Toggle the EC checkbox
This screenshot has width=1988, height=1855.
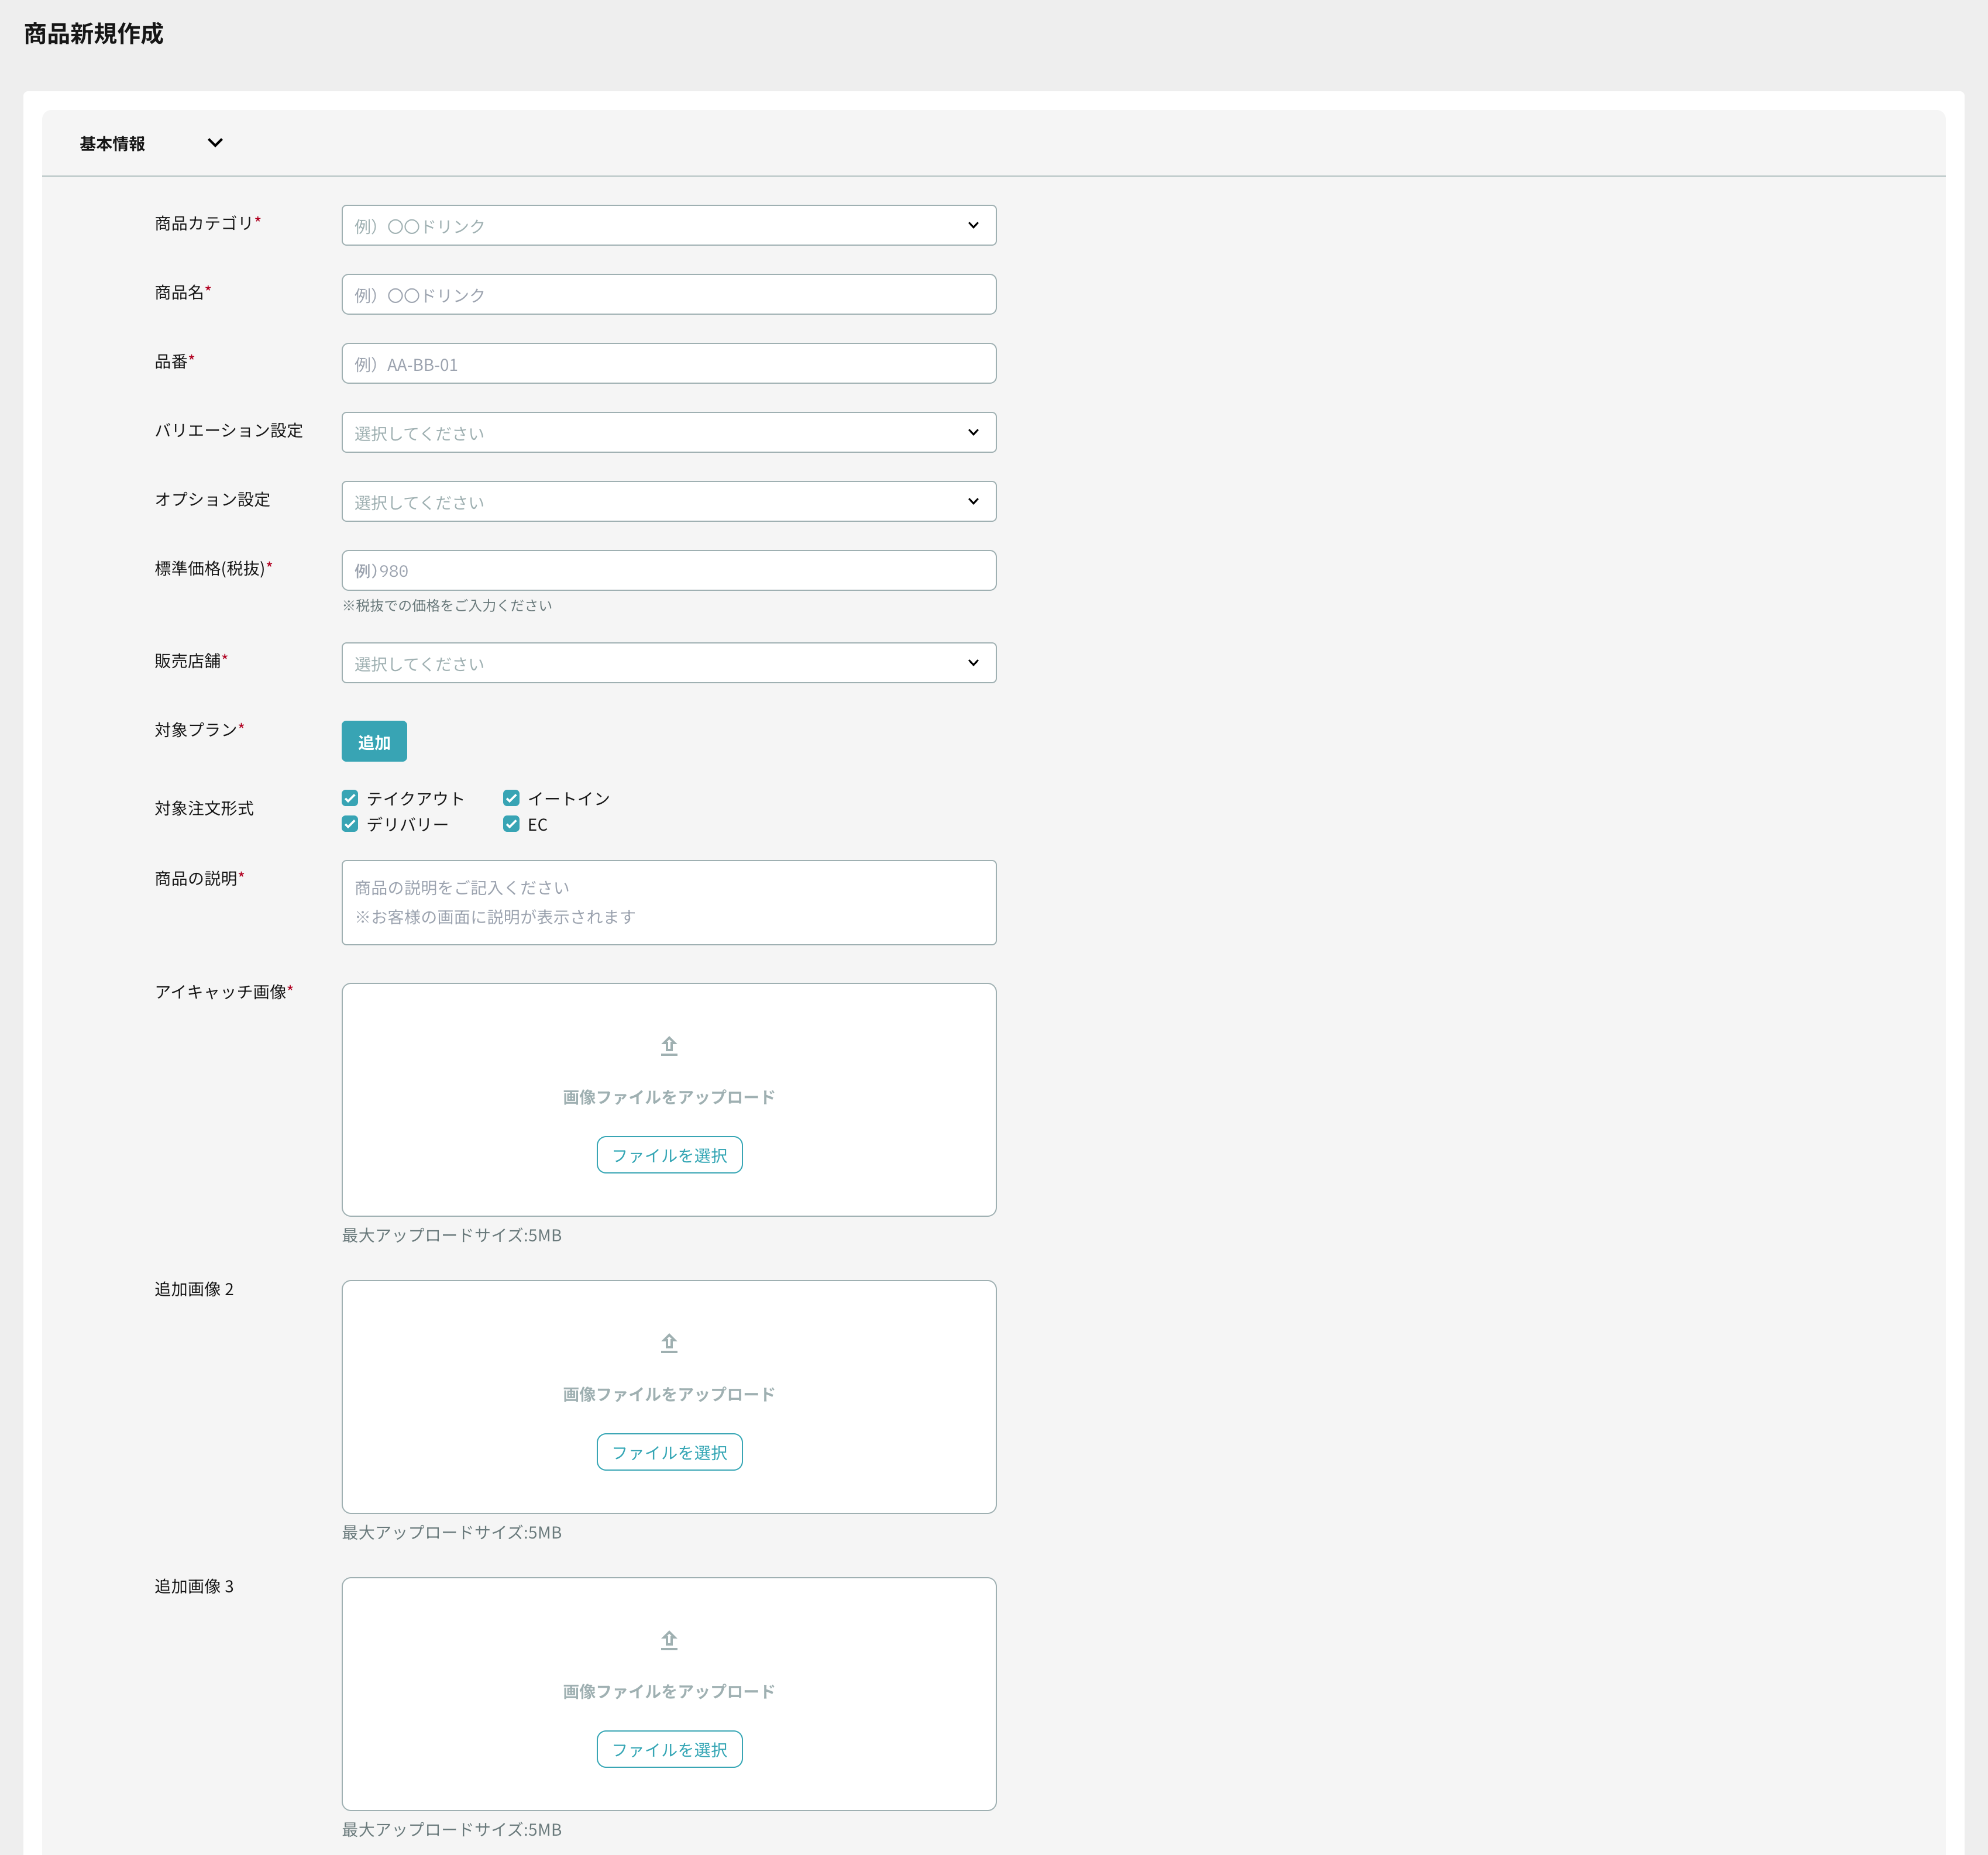click(511, 824)
